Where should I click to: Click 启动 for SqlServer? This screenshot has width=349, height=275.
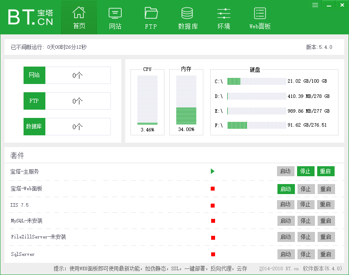[286, 254]
